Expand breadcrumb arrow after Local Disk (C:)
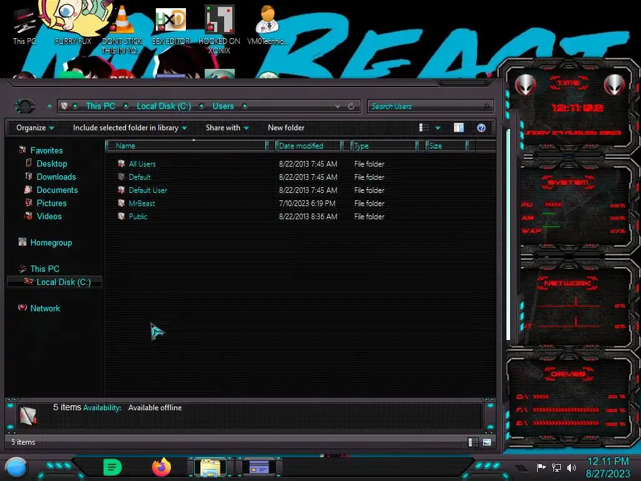Viewport: 641px width, 481px height. 202,106
